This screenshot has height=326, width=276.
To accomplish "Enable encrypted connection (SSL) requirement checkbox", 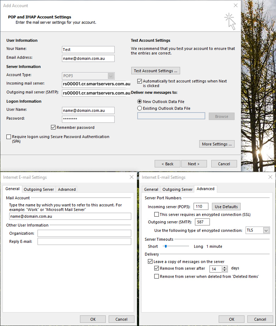I will pos(157,215).
